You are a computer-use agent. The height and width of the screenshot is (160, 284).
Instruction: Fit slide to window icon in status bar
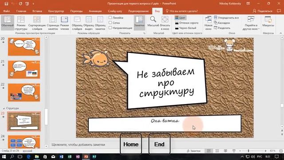point(281,151)
